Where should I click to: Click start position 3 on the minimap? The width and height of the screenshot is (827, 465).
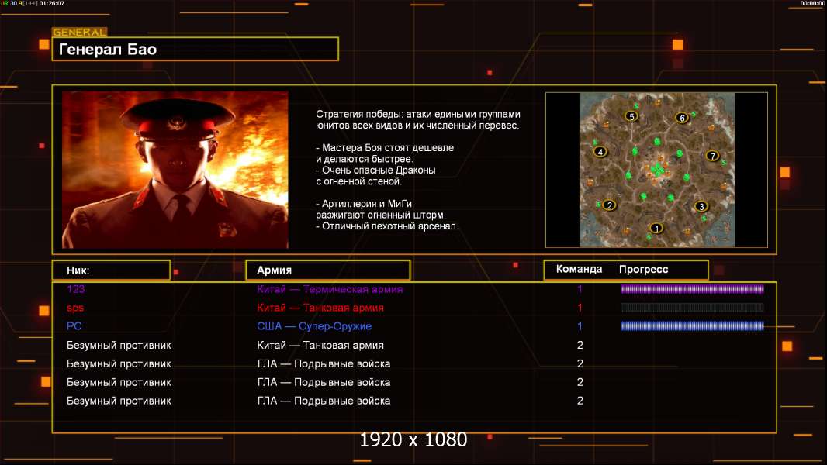(x=701, y=206)
